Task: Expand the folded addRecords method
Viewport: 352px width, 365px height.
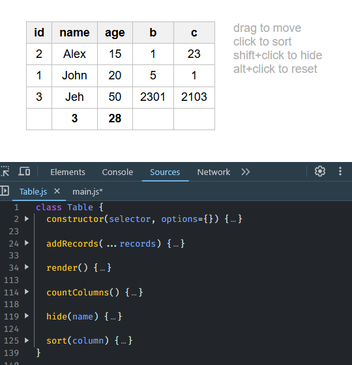Action: pyautogui.click(x=27, y=243)
